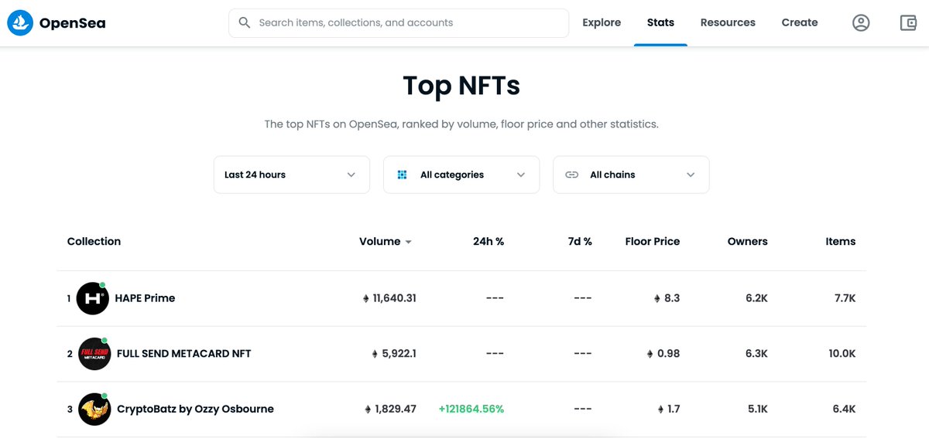Click Ethereum icon beside 1.7 floor price

(660, 409)
